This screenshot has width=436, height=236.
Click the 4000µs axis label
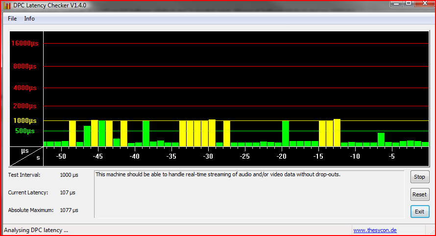tap(25, 88)
